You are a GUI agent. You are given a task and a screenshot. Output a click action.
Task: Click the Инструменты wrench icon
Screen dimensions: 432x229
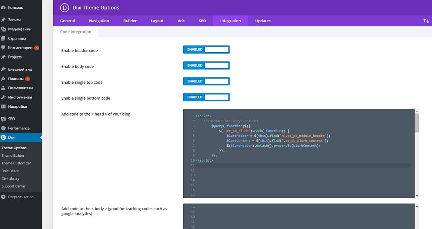point(3,97)
